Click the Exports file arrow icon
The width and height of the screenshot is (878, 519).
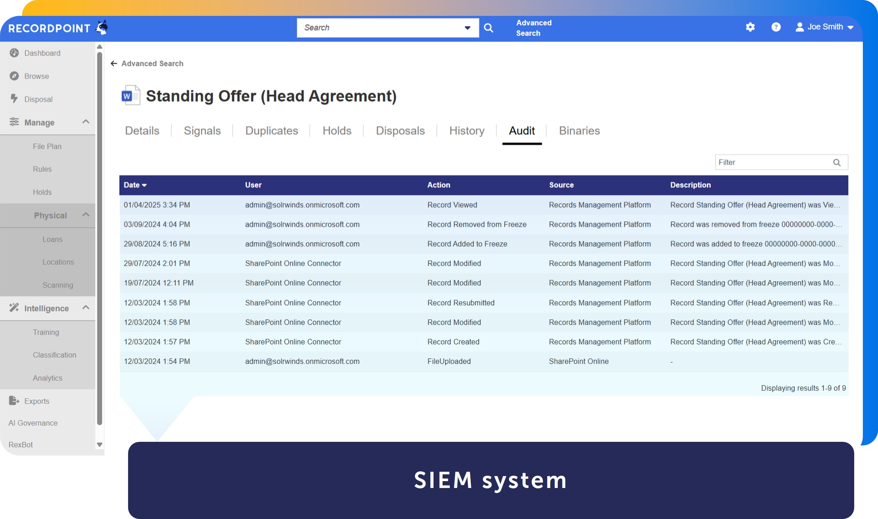tap(14, 401)
